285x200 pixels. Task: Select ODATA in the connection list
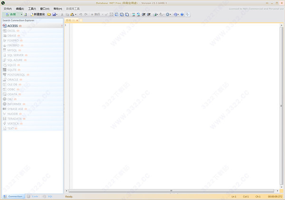32,94
